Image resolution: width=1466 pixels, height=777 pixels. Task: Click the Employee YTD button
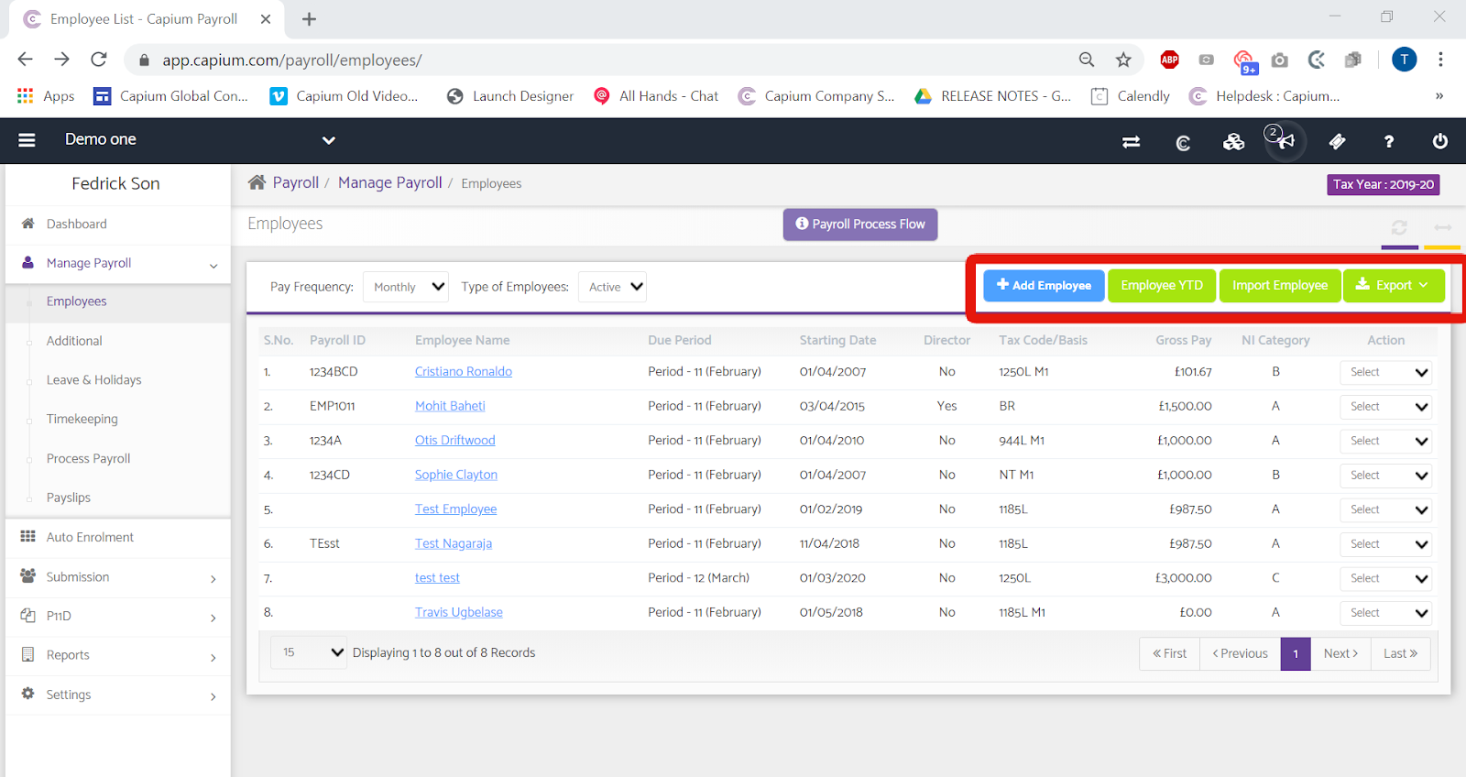point(1162,285)
